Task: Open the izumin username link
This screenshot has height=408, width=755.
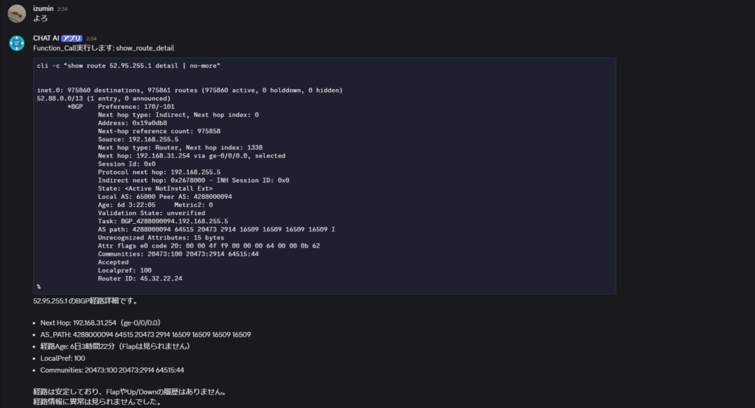Action: pos(44,9)
